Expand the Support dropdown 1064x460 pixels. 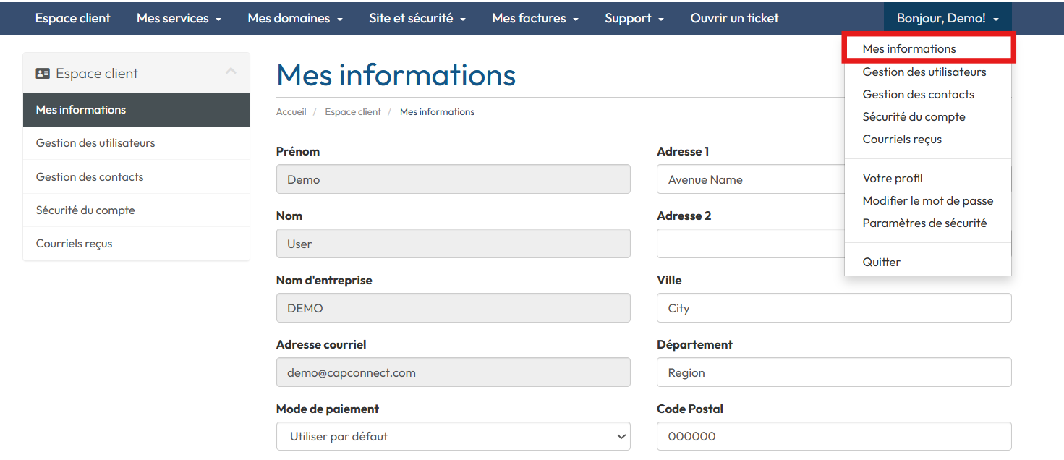click(634, 17)
